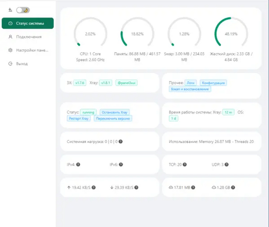Click the Выход logout icon
Image resolution: width=269 pixels, height=227 pixels.
point(10,64)
